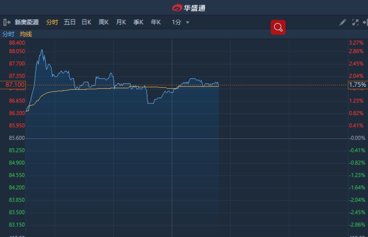
Task: Select the 年K chart tab
Action: point(156,22)
